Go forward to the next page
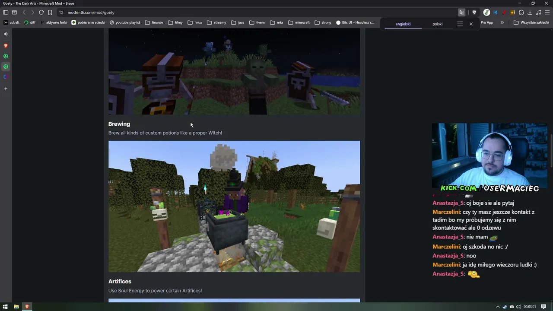The image size is (553, 311). 32,13
